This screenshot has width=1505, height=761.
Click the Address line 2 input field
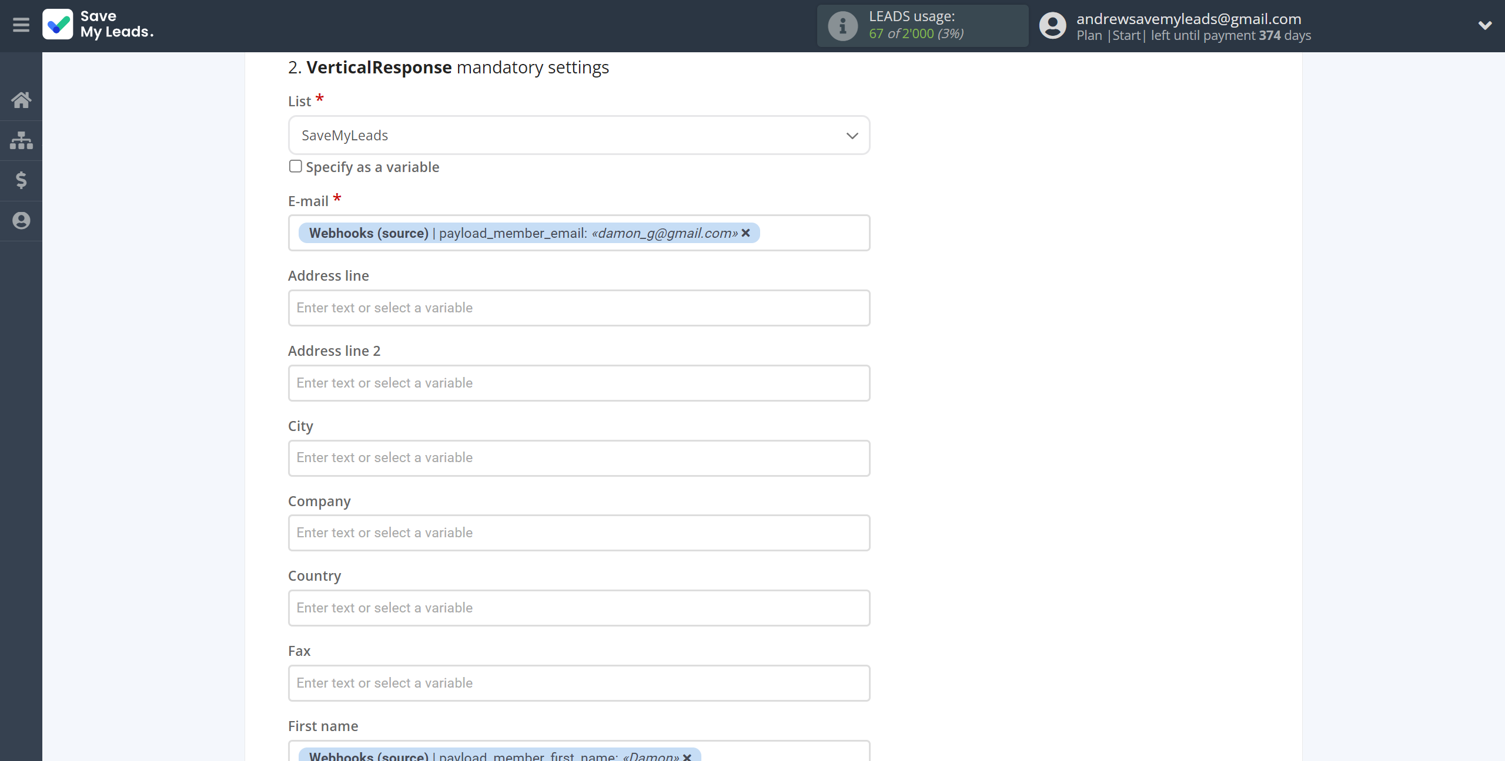[579, 383]
